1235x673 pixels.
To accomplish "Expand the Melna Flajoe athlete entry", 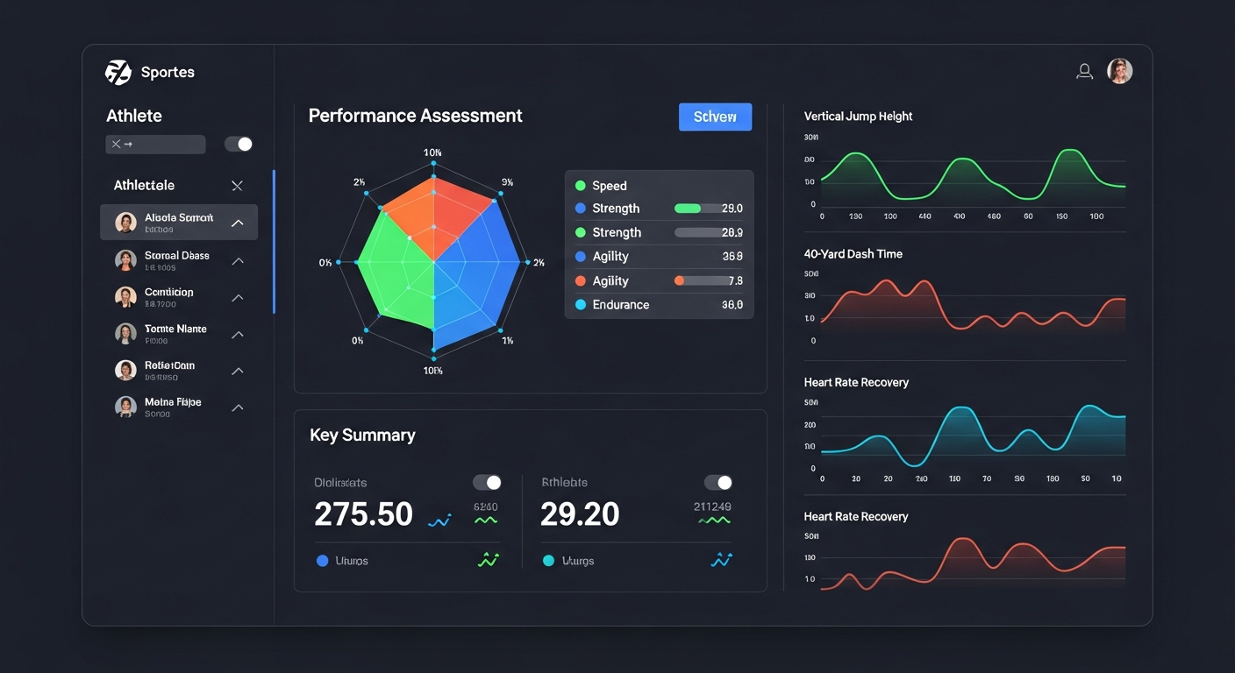I will click(x=237, y=407).
